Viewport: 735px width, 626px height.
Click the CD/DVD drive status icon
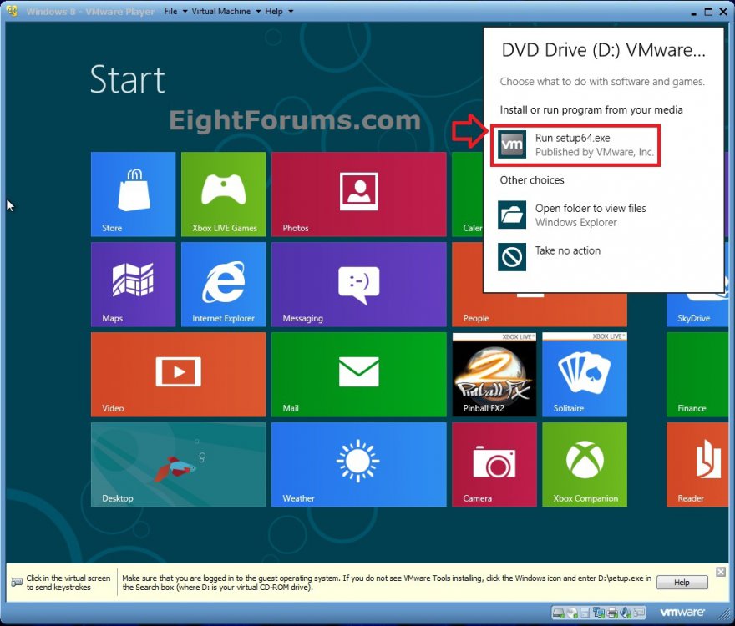coord(572,613)
